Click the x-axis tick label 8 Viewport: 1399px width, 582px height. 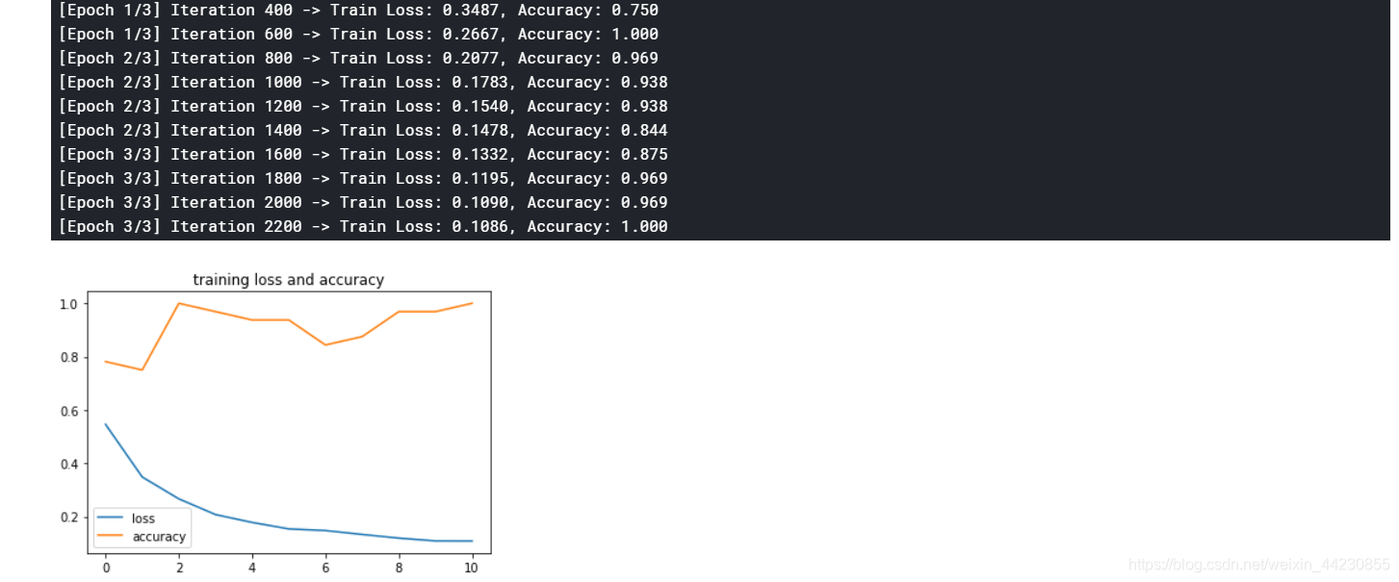(399, 568)
